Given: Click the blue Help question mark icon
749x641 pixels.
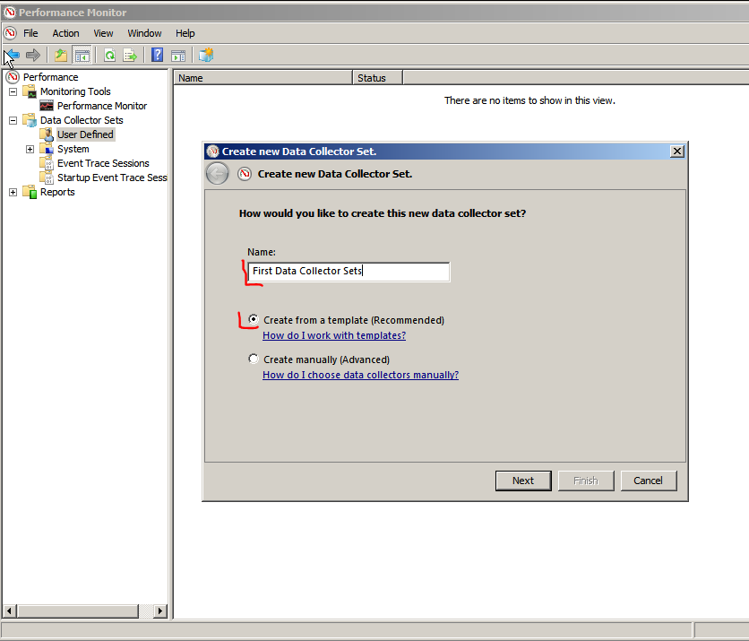Looking at the screenshot, I should 157,56.
